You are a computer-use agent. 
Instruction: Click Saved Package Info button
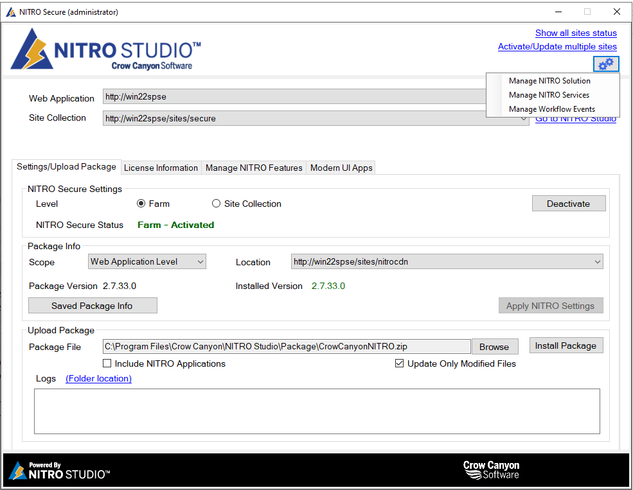pos(93,306)
